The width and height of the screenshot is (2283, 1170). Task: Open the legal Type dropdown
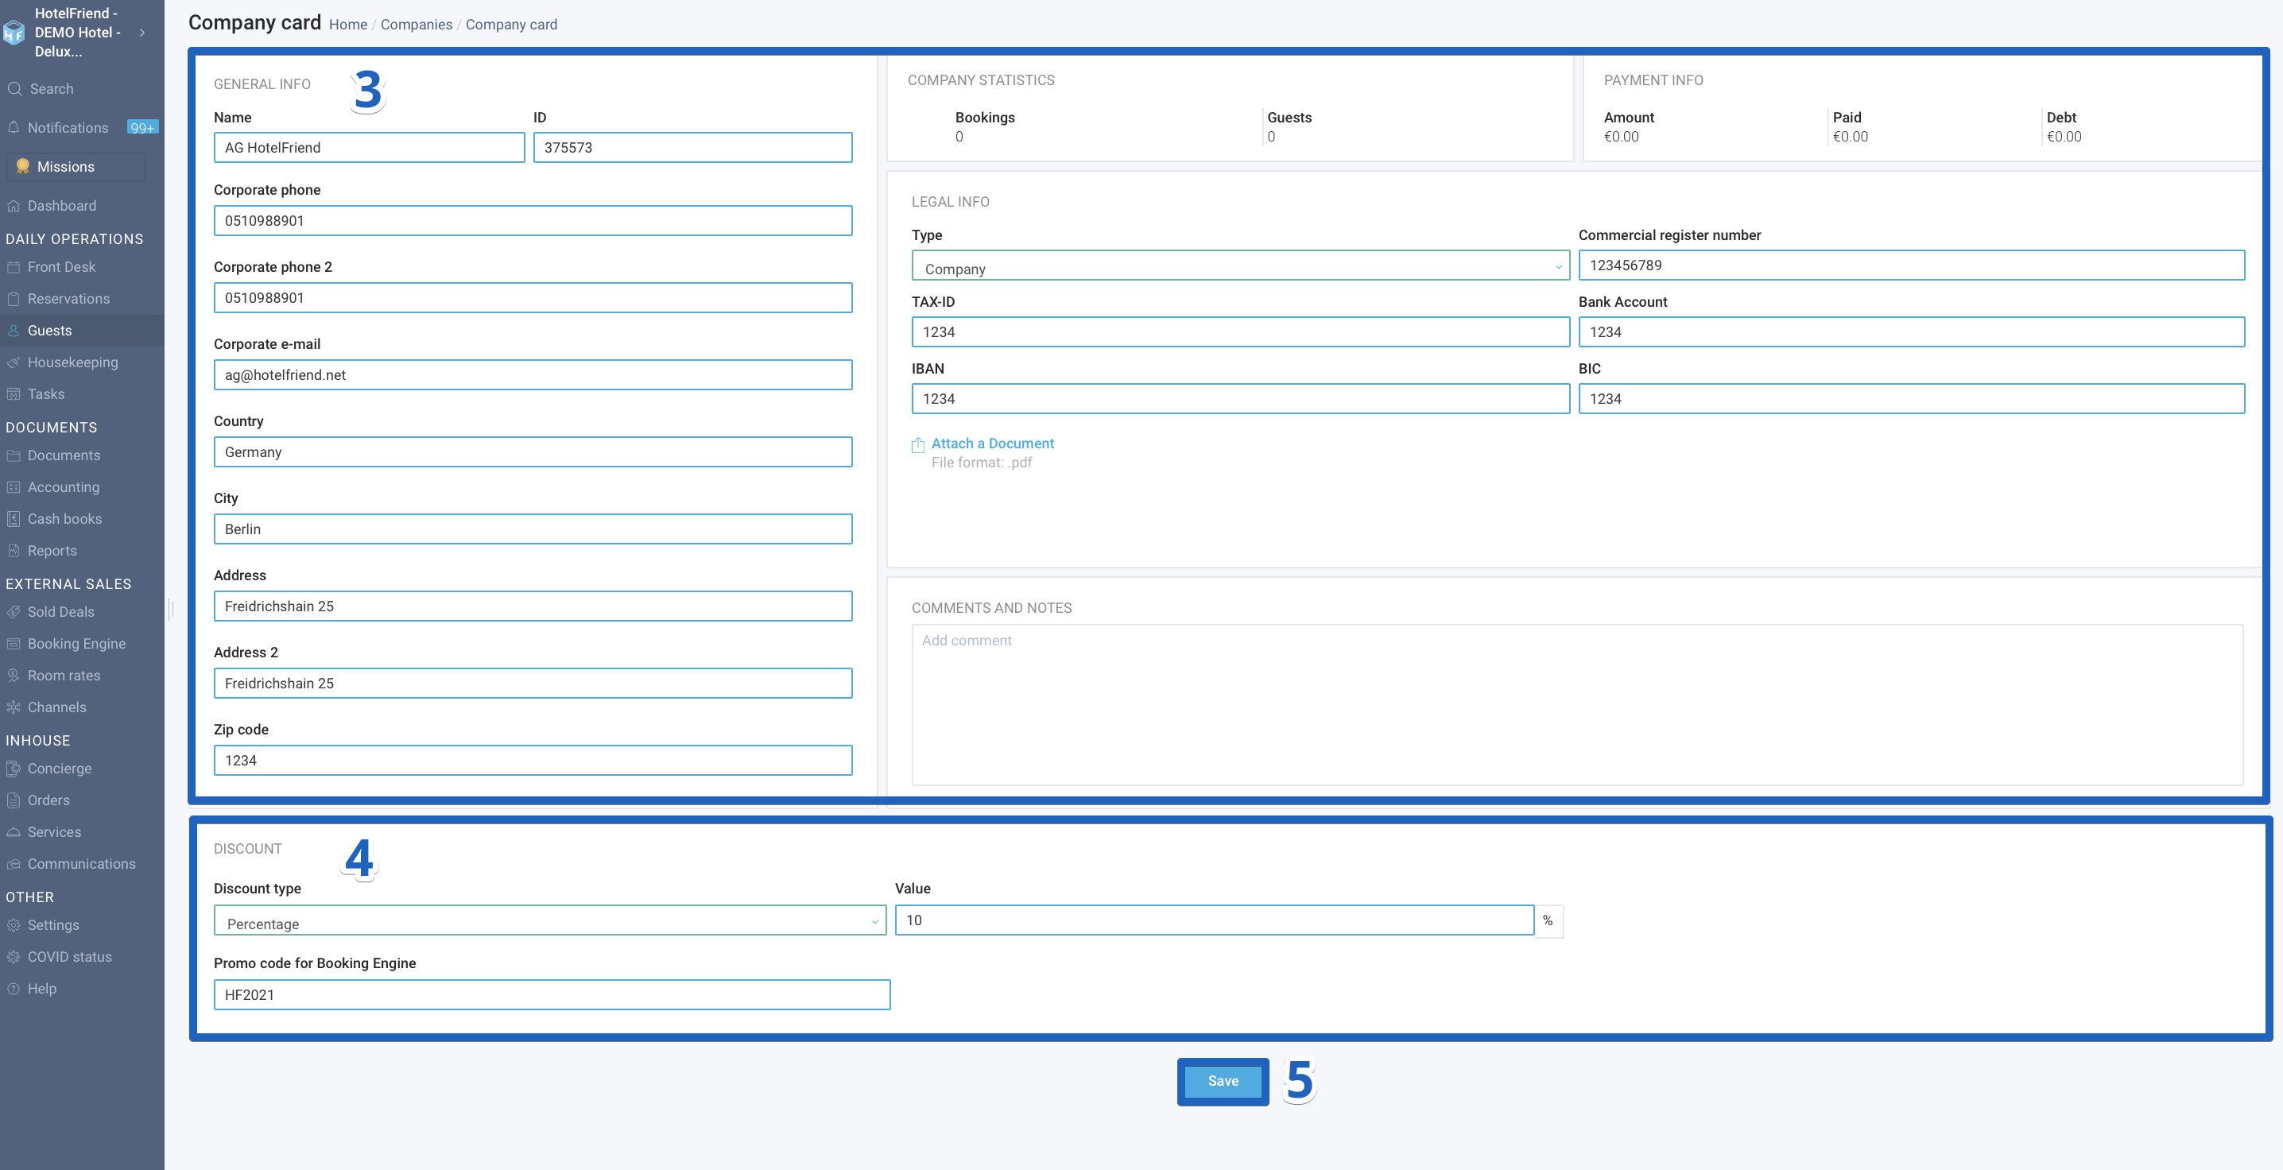point(1240,266)
